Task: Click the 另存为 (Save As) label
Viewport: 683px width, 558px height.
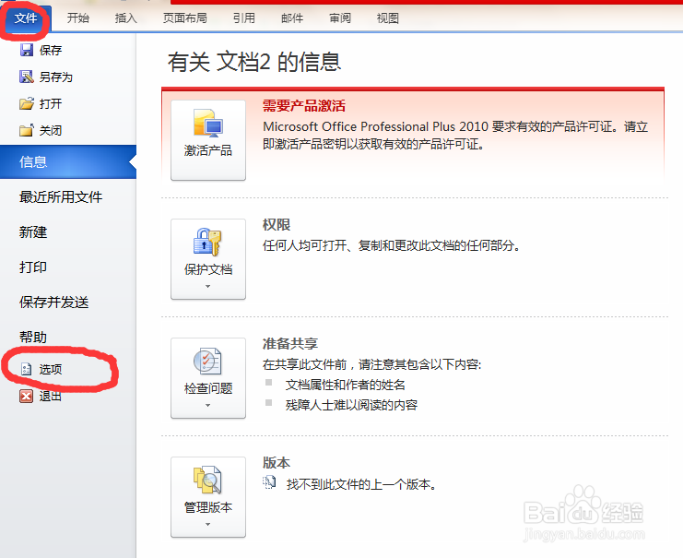Action: tap(55, 77)
